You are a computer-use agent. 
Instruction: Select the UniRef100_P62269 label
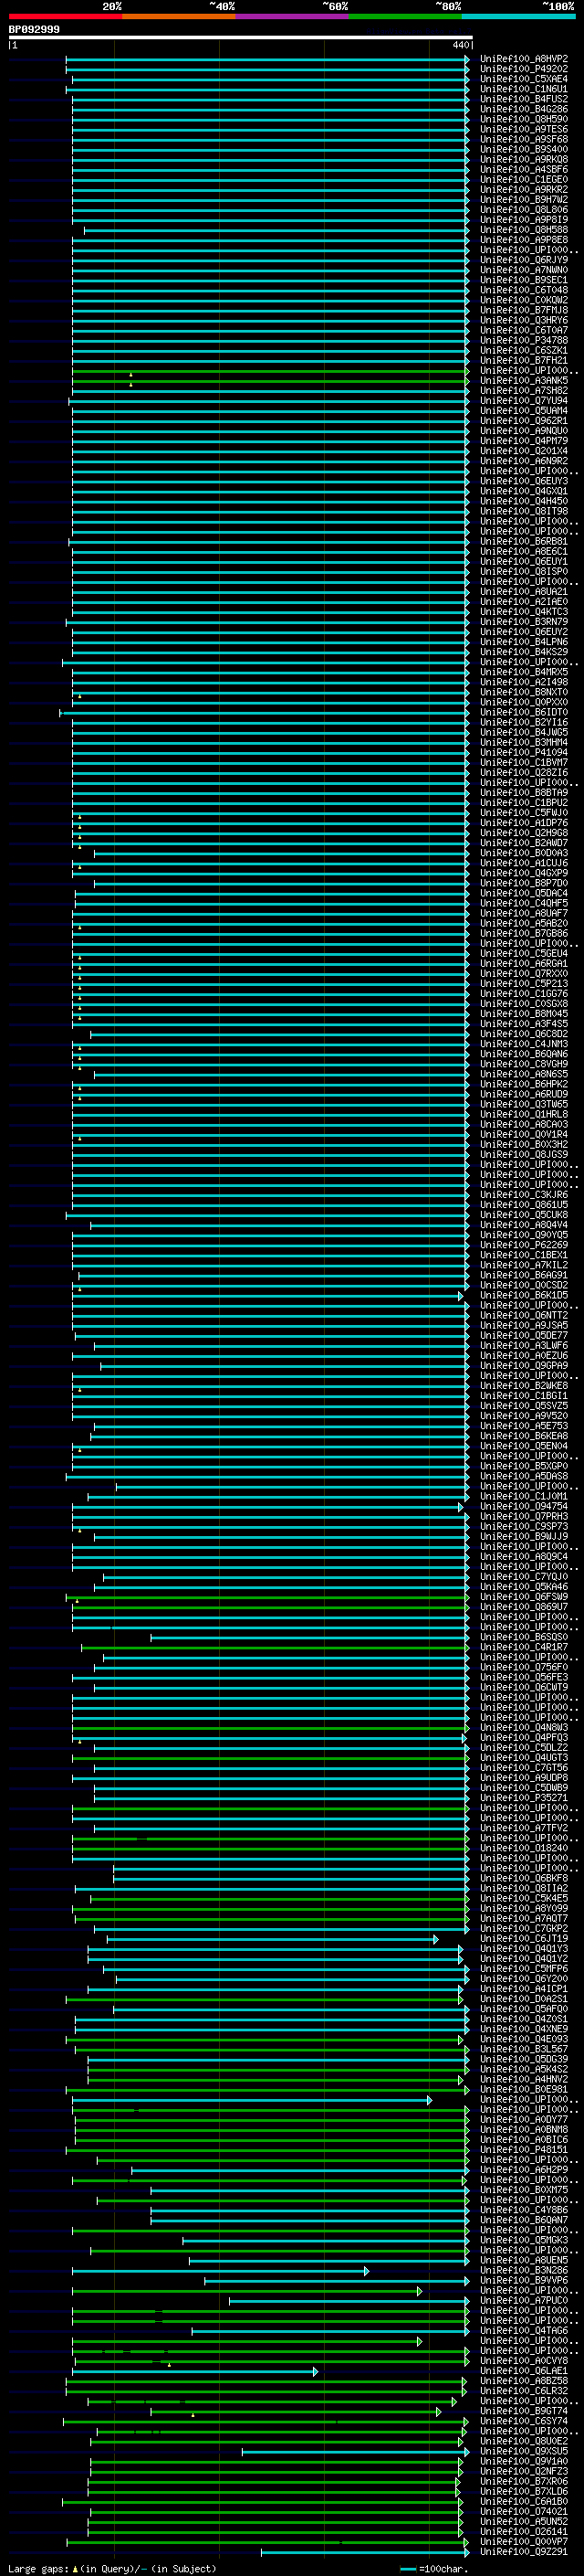click(x=524, y=1245)
